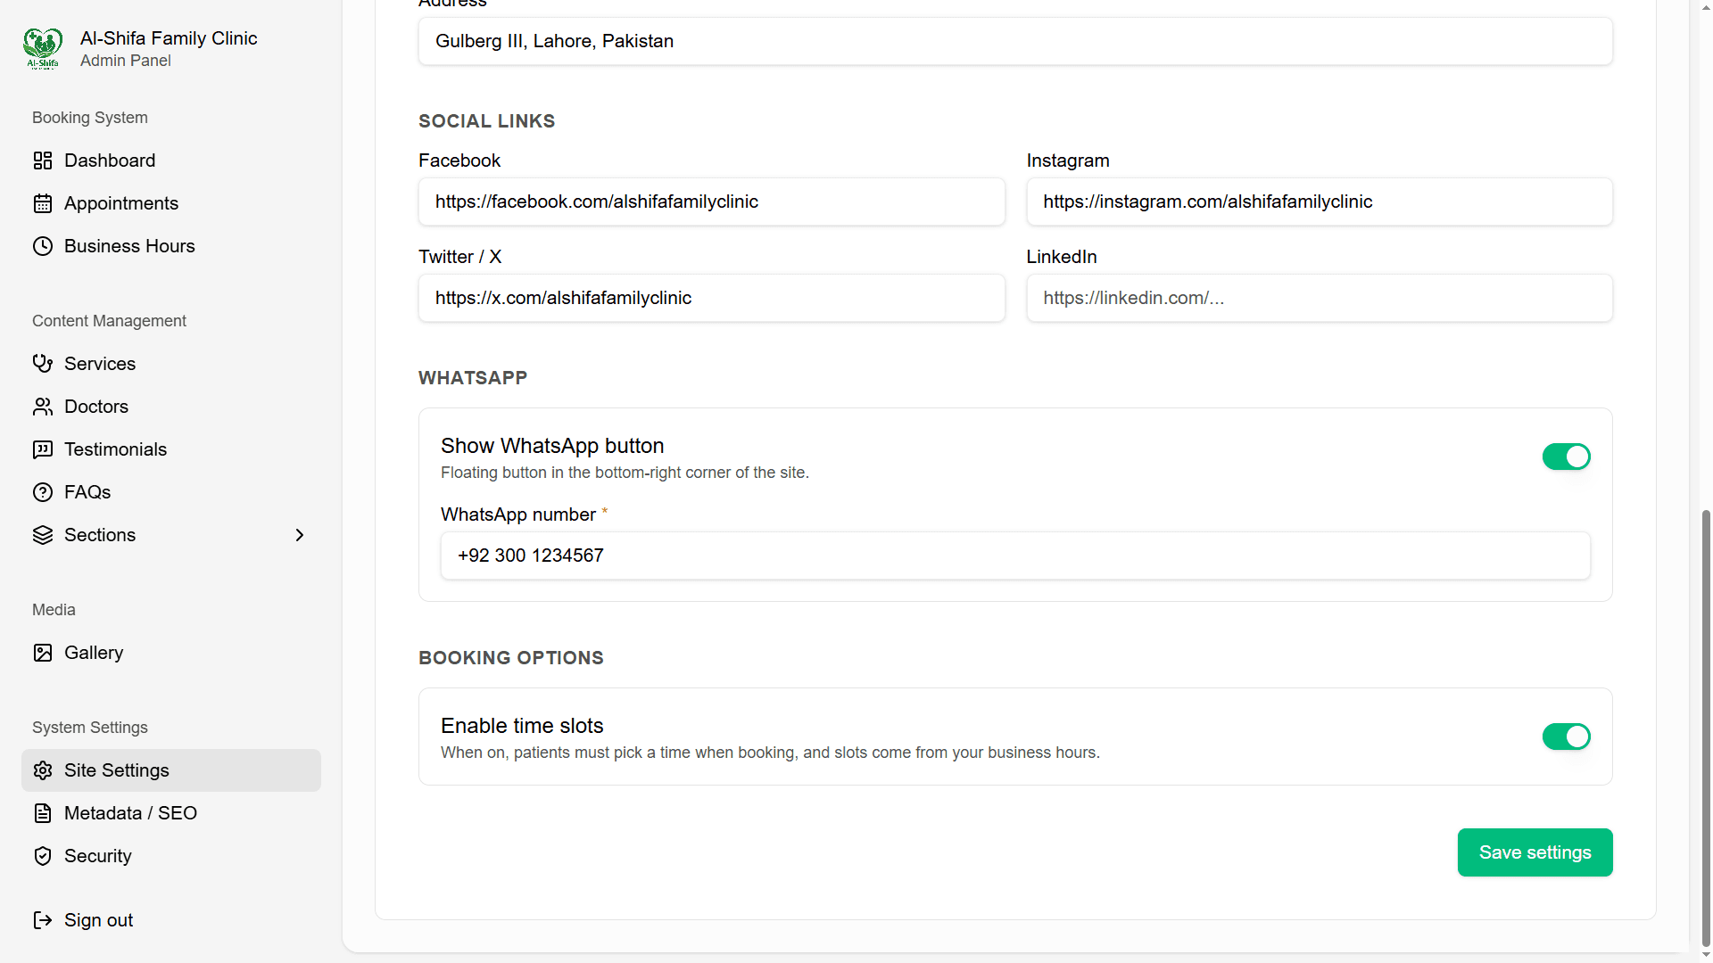This screenshot has width=1713, height=963.
Task: Click the 'Booking System' group label
Action: [90, 118]
